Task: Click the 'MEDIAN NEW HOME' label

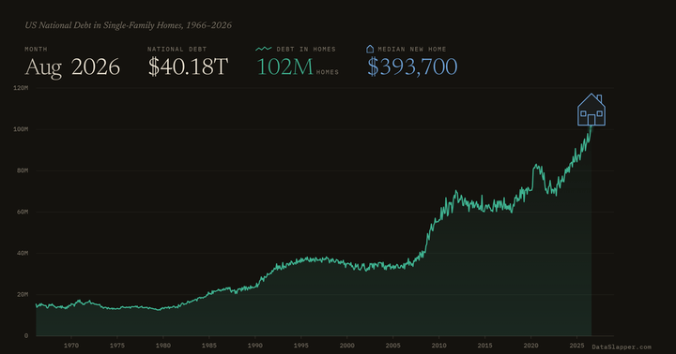Action: click(x=412, y=49)
